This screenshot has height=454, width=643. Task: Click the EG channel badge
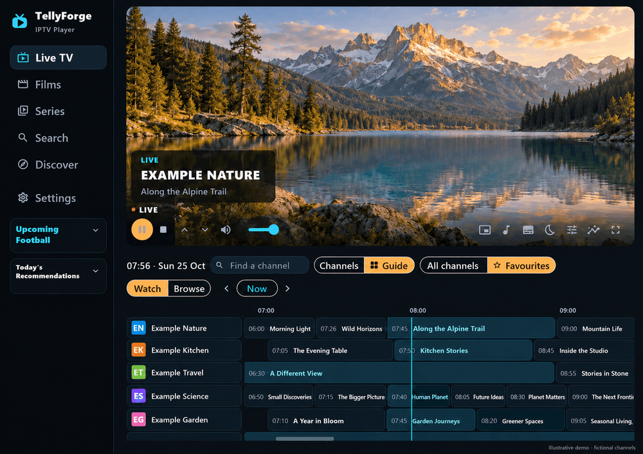tap(139, 419)
